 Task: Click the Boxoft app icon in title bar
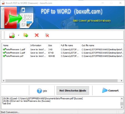coord(3,3)
